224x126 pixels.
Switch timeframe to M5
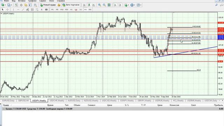point(57,9)
